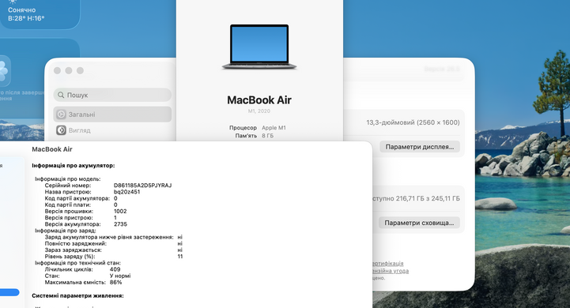The image size is (570, 308).
Task: Select Вигляд in the System Settings sidebar
Action: tap(112, 130)
